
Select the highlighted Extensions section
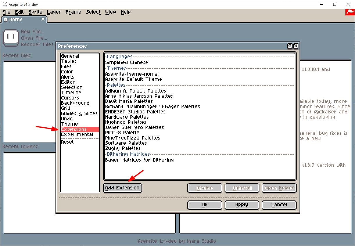pyautogui.click(x=80, y=129)
